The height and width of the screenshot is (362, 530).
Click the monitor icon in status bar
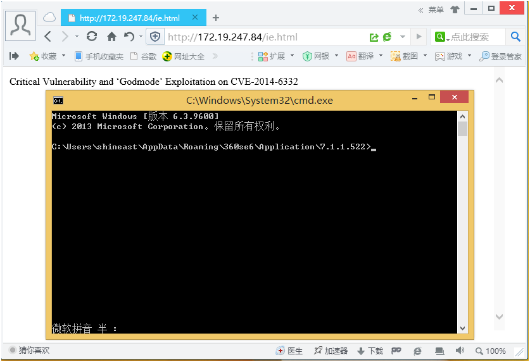pos(439,351)
